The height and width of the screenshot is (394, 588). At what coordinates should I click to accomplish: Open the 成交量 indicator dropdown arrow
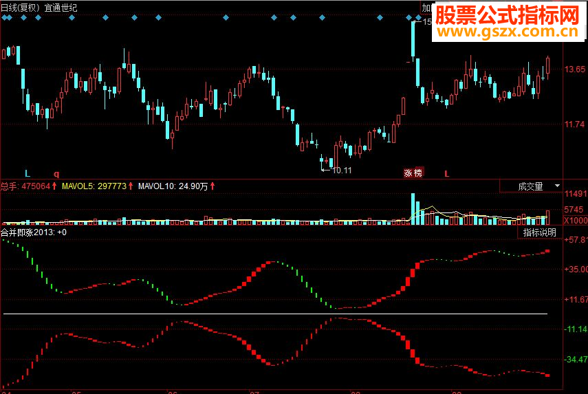(x=557, y=186)
